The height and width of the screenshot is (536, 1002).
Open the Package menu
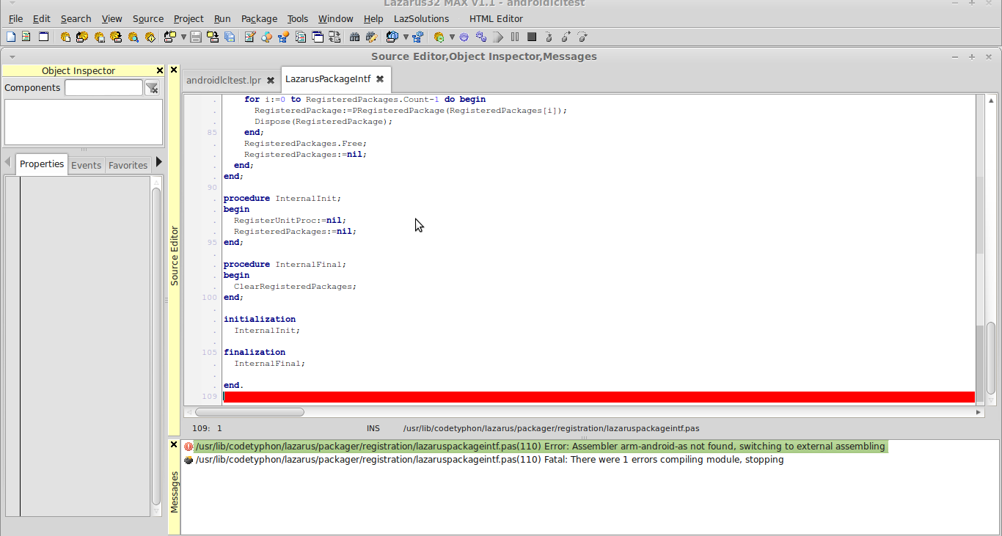coord(259,18)
